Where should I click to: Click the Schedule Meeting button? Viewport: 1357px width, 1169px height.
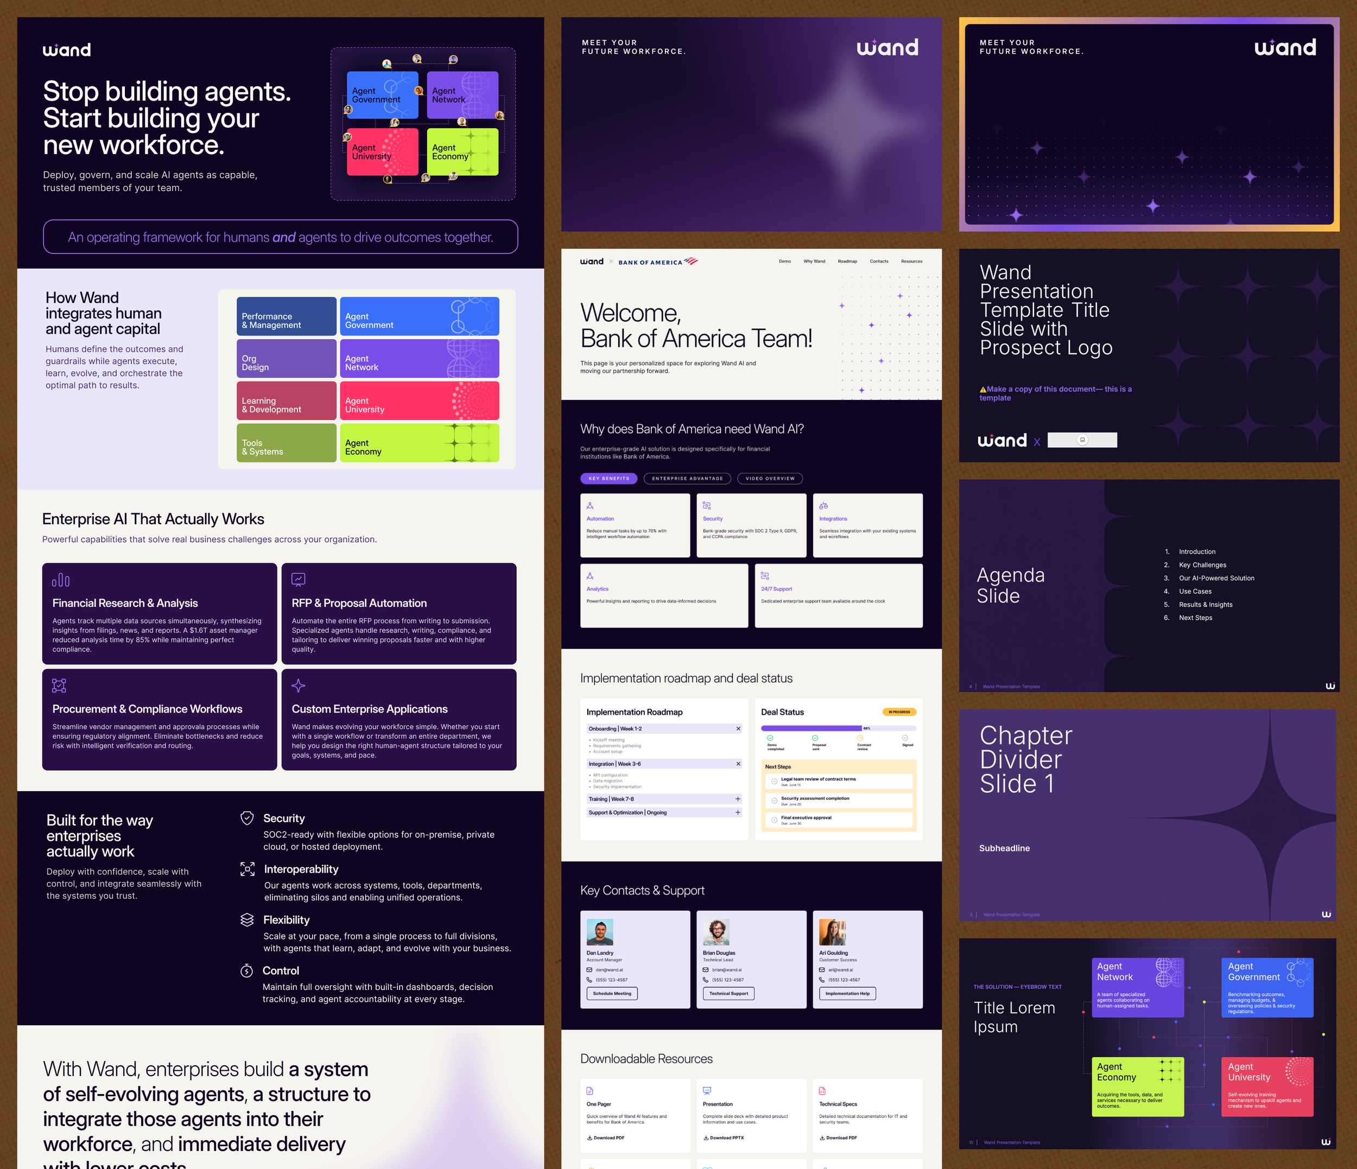(x=612, y=994)
